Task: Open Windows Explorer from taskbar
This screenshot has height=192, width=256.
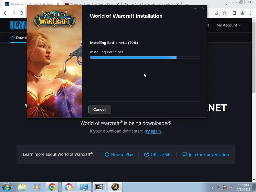Action: click(22, 187)
